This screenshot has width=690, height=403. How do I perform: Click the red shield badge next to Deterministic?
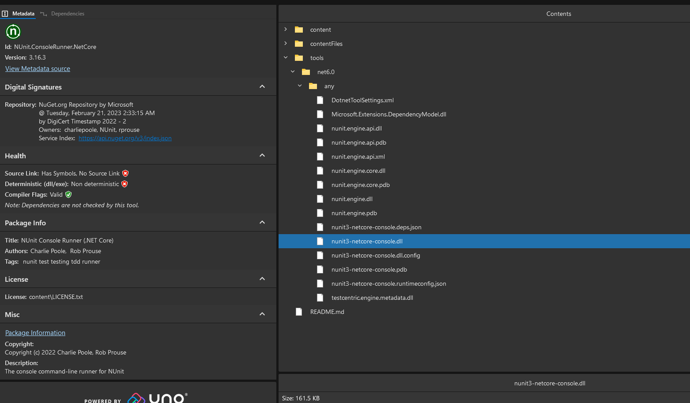(x=124, y=184)
